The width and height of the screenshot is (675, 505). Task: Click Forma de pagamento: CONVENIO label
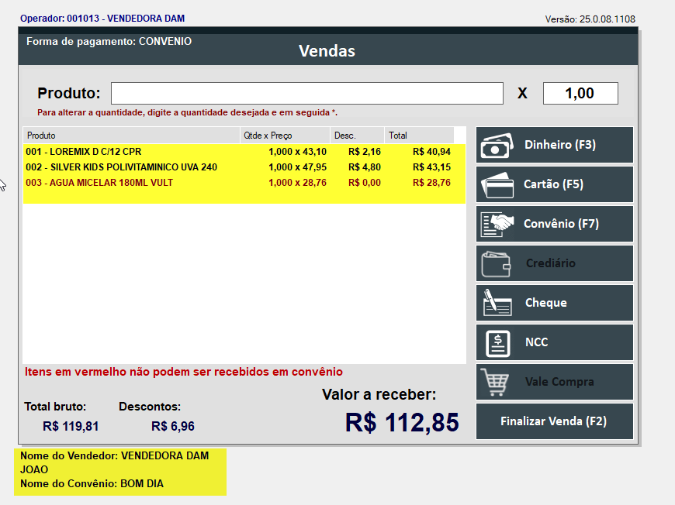click(109, 41)
